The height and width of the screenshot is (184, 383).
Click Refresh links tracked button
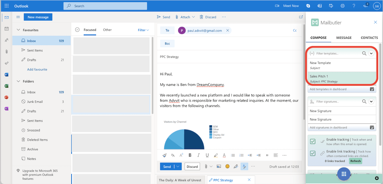(356, 161)
